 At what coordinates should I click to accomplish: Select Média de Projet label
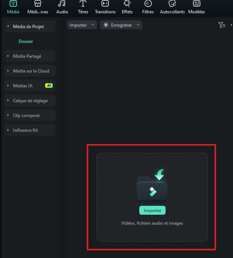28,27
